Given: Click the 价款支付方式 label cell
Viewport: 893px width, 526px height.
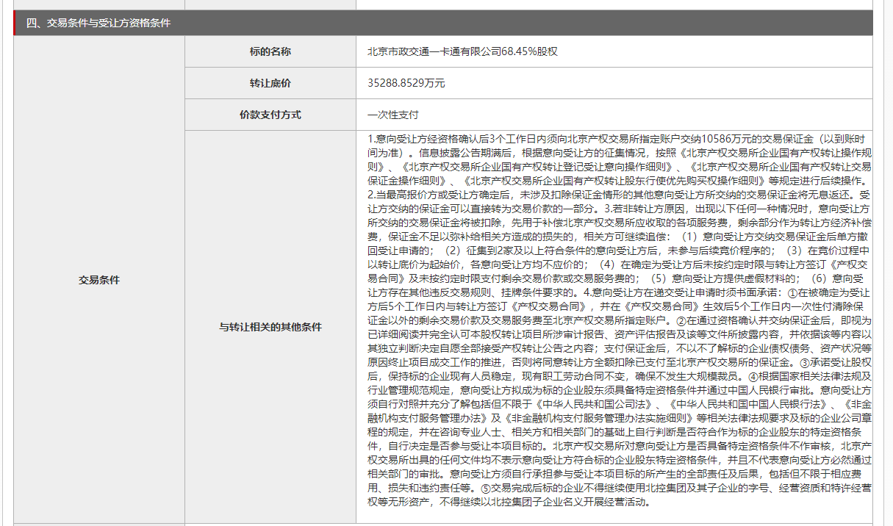Looking at the screenshot, I should point(270,115).
